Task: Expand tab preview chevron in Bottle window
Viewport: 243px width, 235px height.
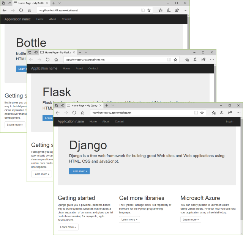Action: (60, 3)
